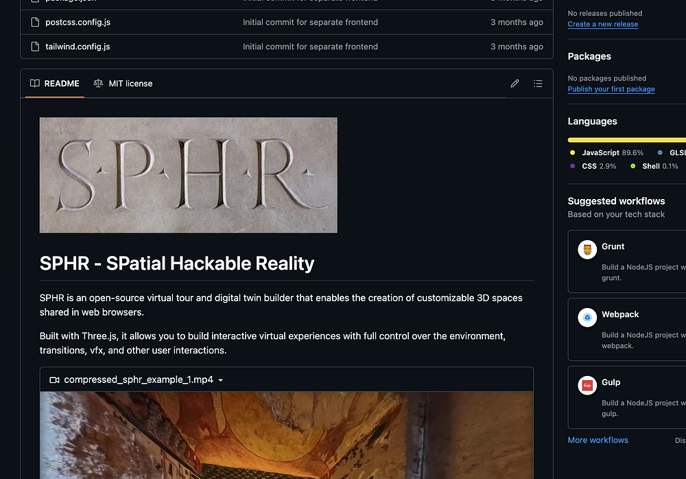The height and width of the screenshot is (479, 686).
Task: Switch to the MIT license tab
Action: [x=123, y=84]
